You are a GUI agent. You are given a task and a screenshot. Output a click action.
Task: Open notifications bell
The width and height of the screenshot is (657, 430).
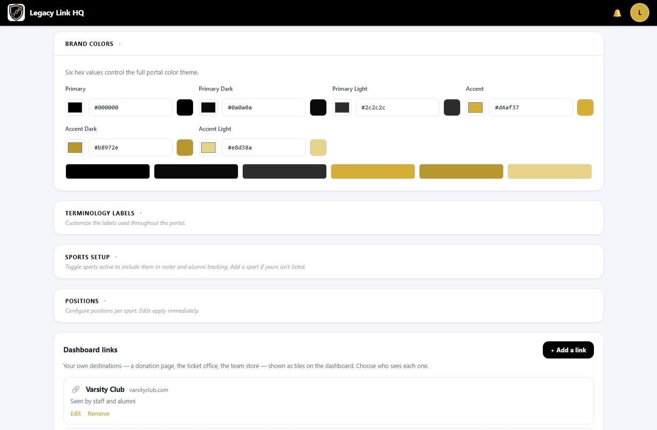(x=617, y=13)
